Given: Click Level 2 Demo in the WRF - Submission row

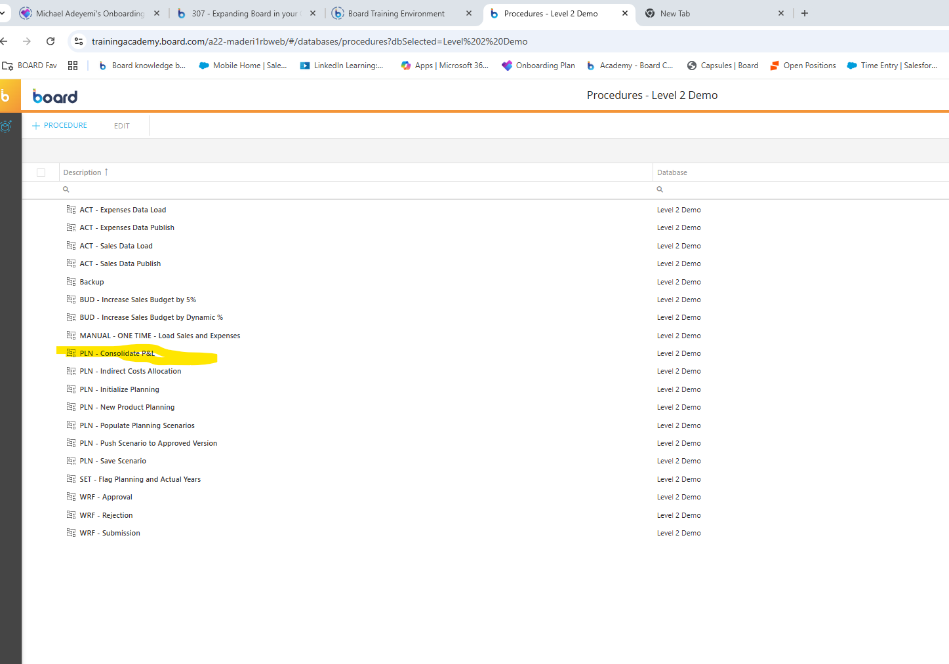Looking at the screenshot, I should coord(679,533).
